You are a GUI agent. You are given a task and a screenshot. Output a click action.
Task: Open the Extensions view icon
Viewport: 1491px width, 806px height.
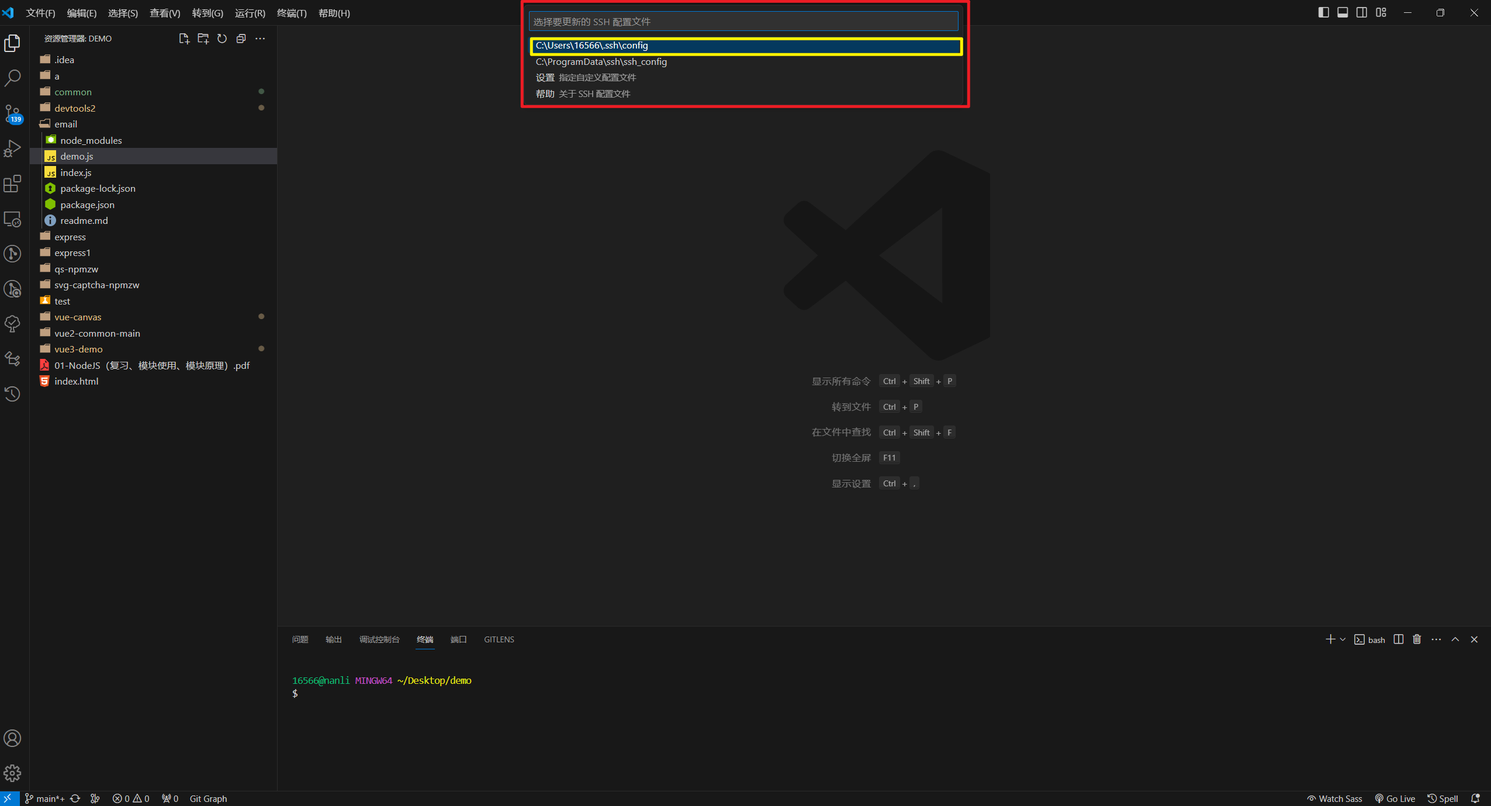click(12, 184)
